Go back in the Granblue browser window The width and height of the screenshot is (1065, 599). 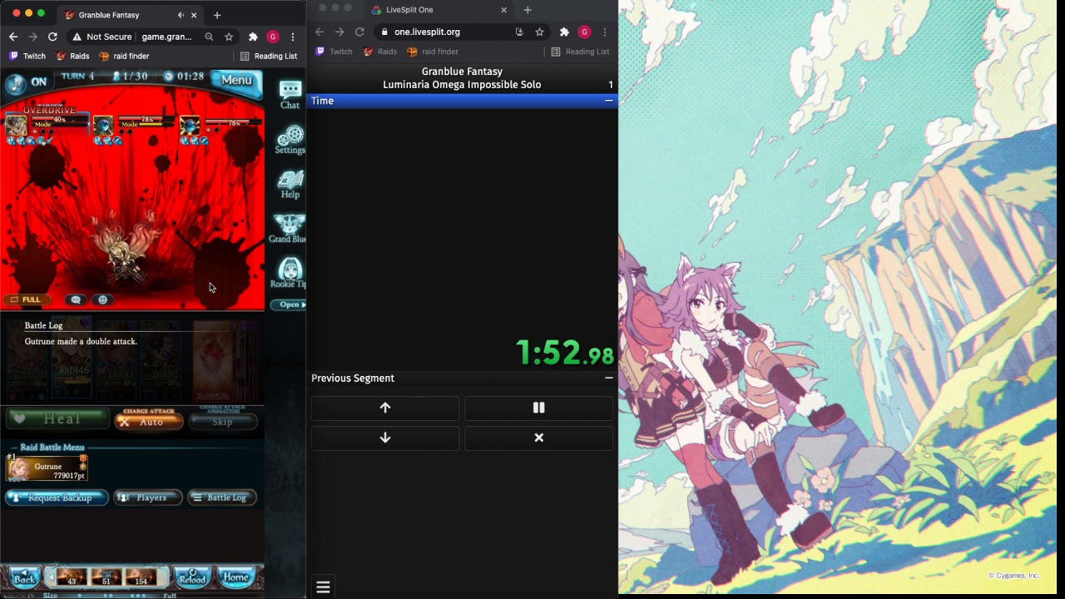tap(13, 37)
